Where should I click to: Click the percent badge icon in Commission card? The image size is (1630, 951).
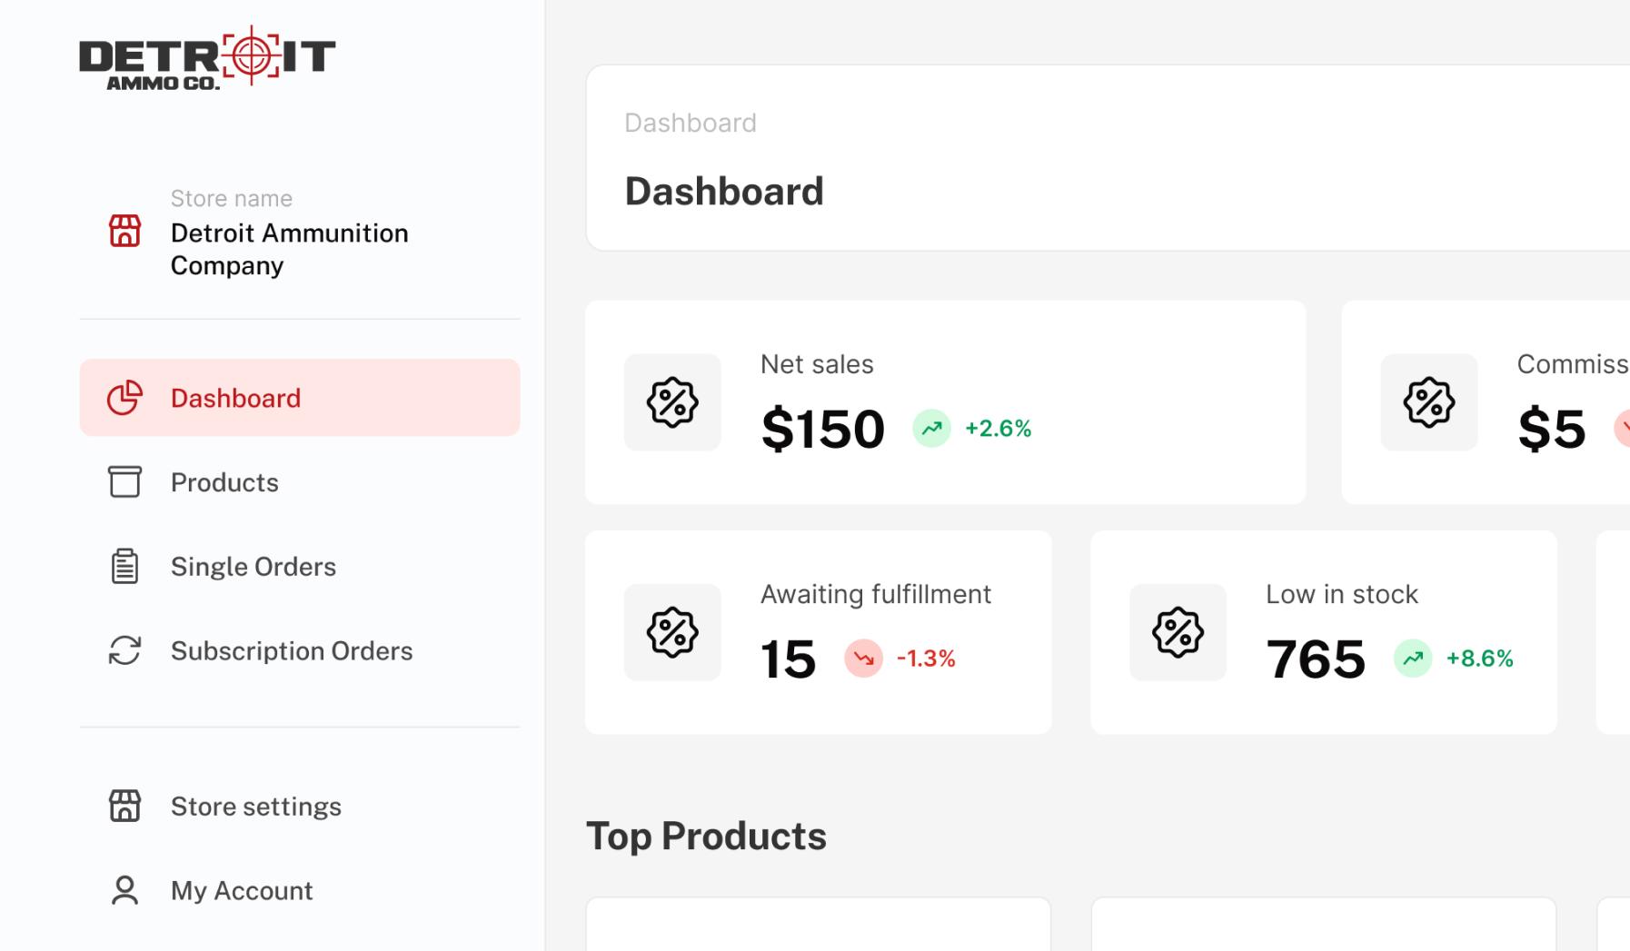pyautogui.click(x=1429, y=402)
